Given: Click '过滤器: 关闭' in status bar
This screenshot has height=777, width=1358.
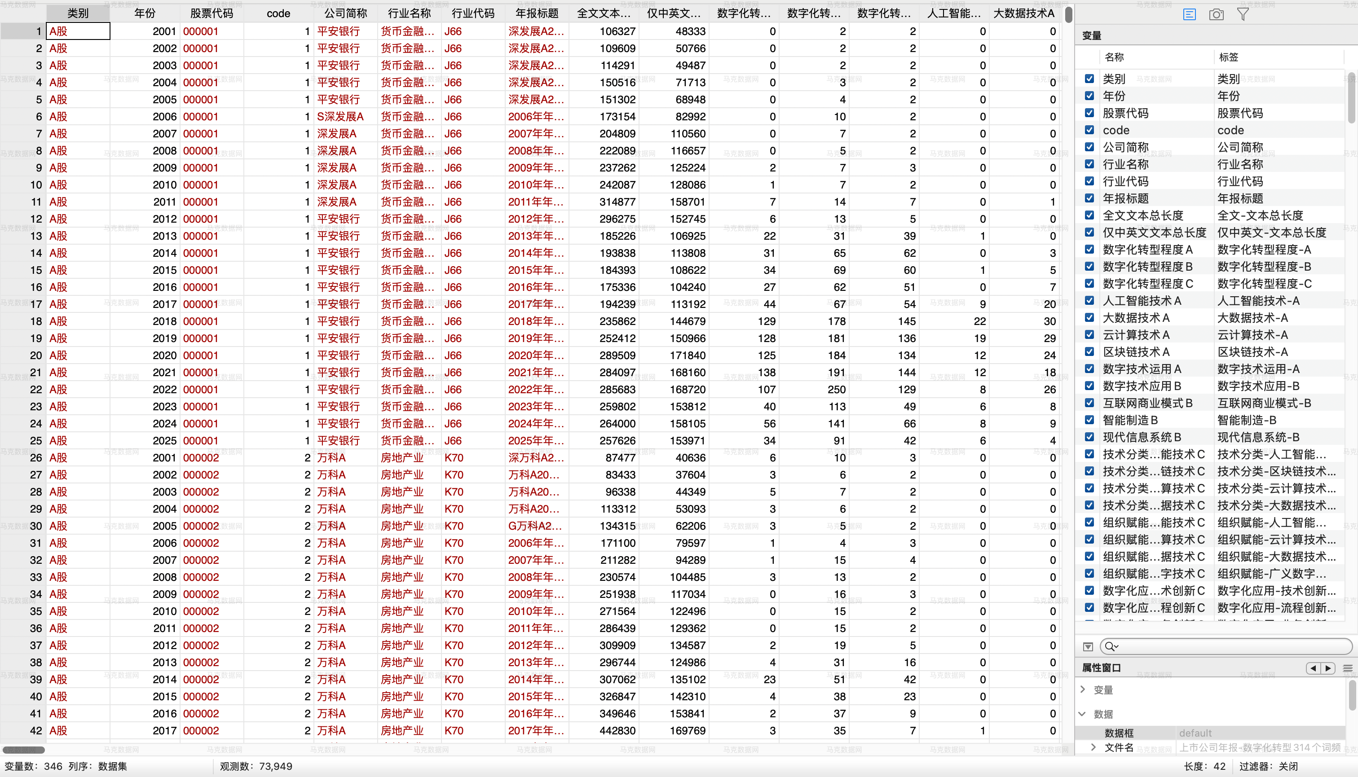Looking at the screenshot, I should [1268, 766].
